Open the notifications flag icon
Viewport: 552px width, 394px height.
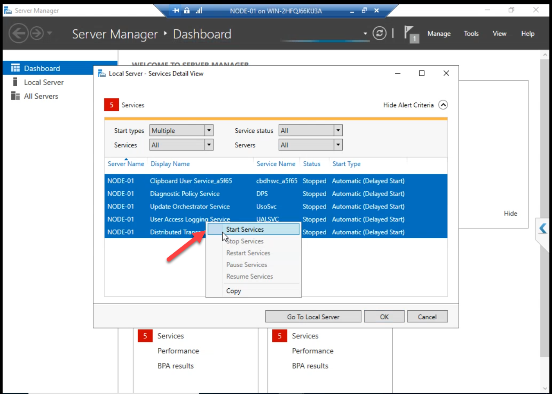411,34
